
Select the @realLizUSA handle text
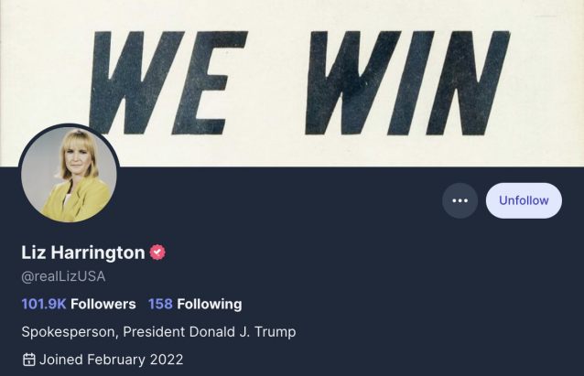tap(63, 276)
